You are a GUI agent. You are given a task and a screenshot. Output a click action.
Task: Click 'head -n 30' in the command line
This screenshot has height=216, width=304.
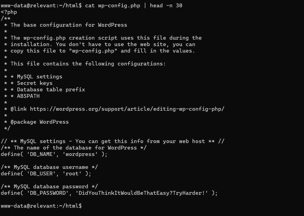point(166,5)
